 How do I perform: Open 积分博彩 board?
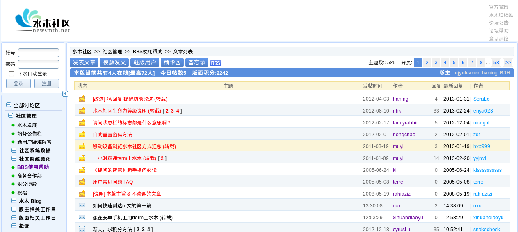pyautogui.click(x=27, y=184)
